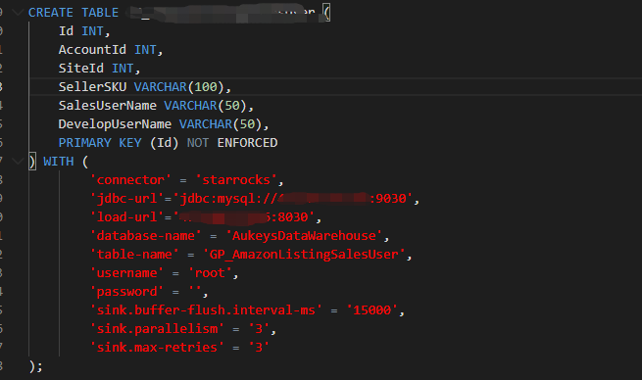Click the 'AukeysDataWarehouse' value
Image resolution: width=642 pixels, height=380 pixels.
pos(304,236)
